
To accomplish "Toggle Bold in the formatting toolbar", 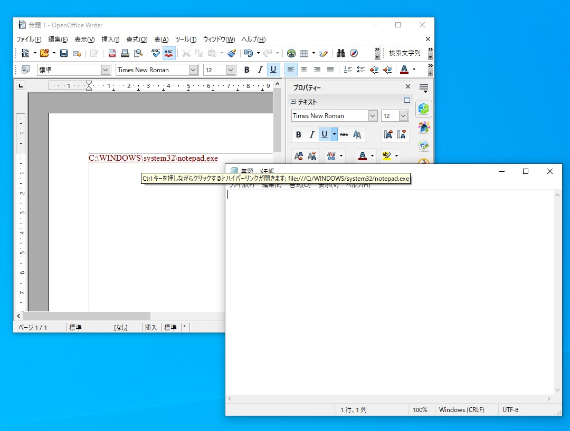I will [x=247, y=70].
